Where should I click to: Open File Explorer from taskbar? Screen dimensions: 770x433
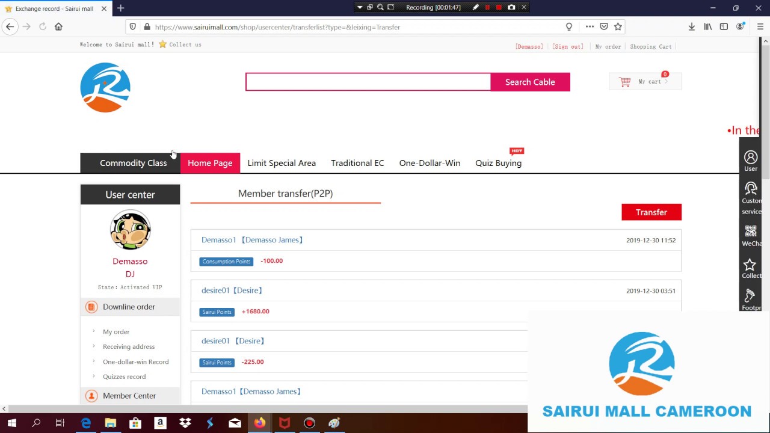pyautogui.click(x=111, y=423)
